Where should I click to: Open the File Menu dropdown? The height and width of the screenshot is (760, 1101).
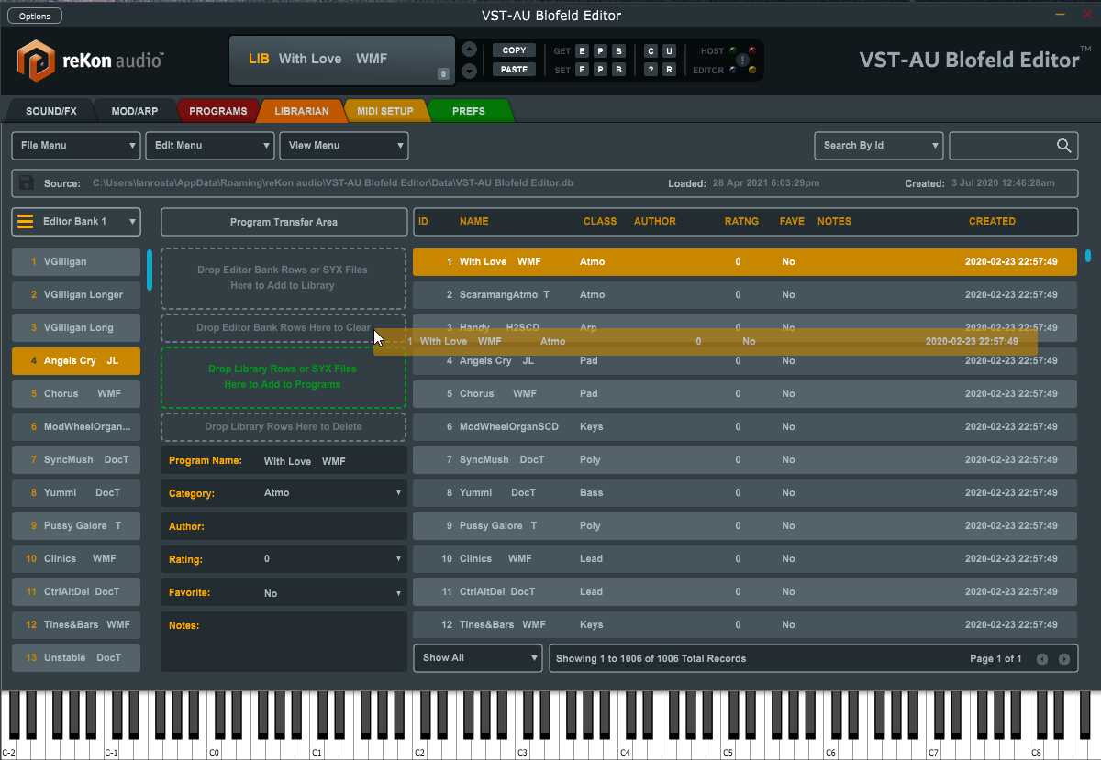pyautogui.click(x=76, y=145)
